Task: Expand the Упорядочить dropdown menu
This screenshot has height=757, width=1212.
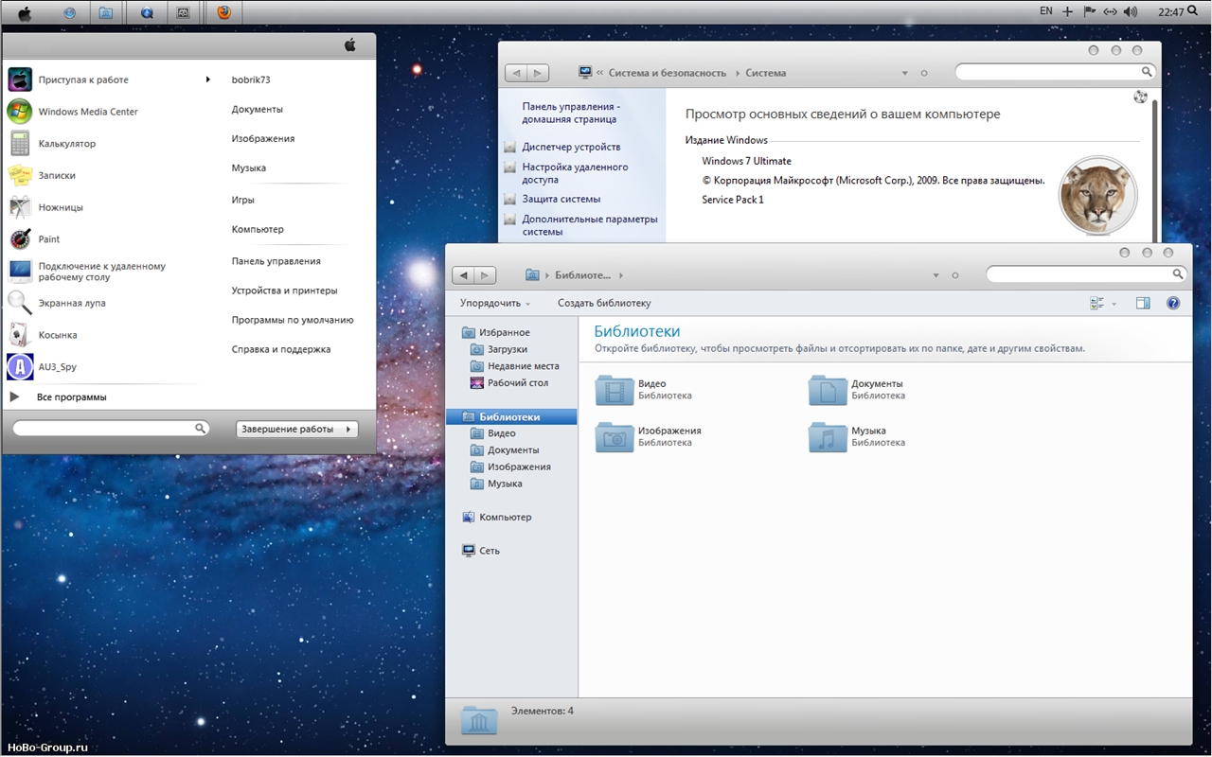Action: (x=494, y=303)
